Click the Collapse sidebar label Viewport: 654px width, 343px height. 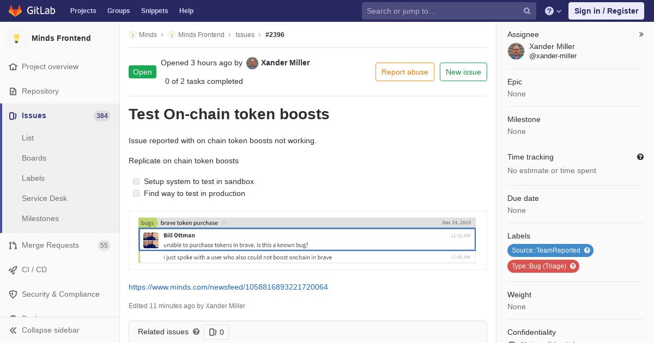coord(50,330)
